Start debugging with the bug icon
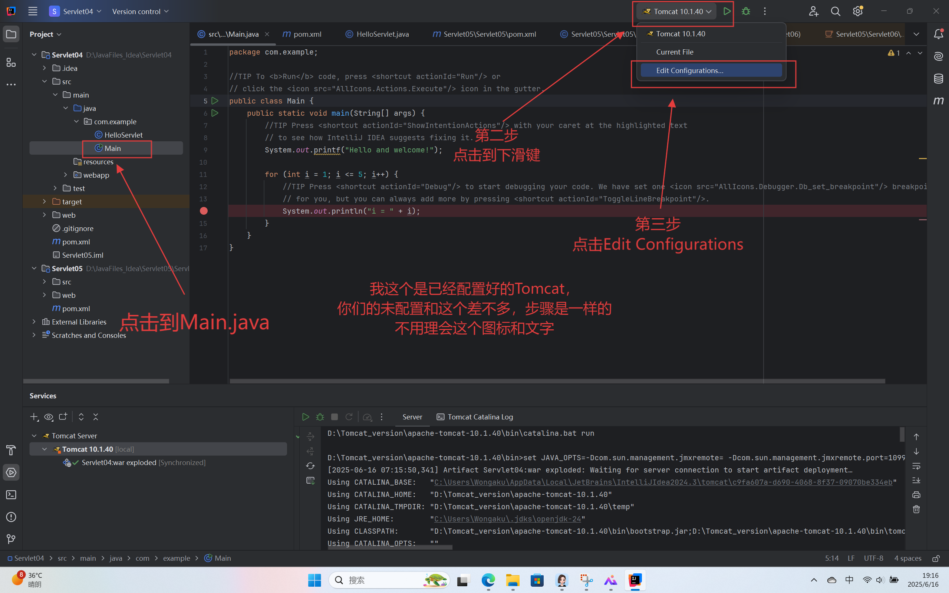The height and width of the screenshot is (593, 949). 746,11
